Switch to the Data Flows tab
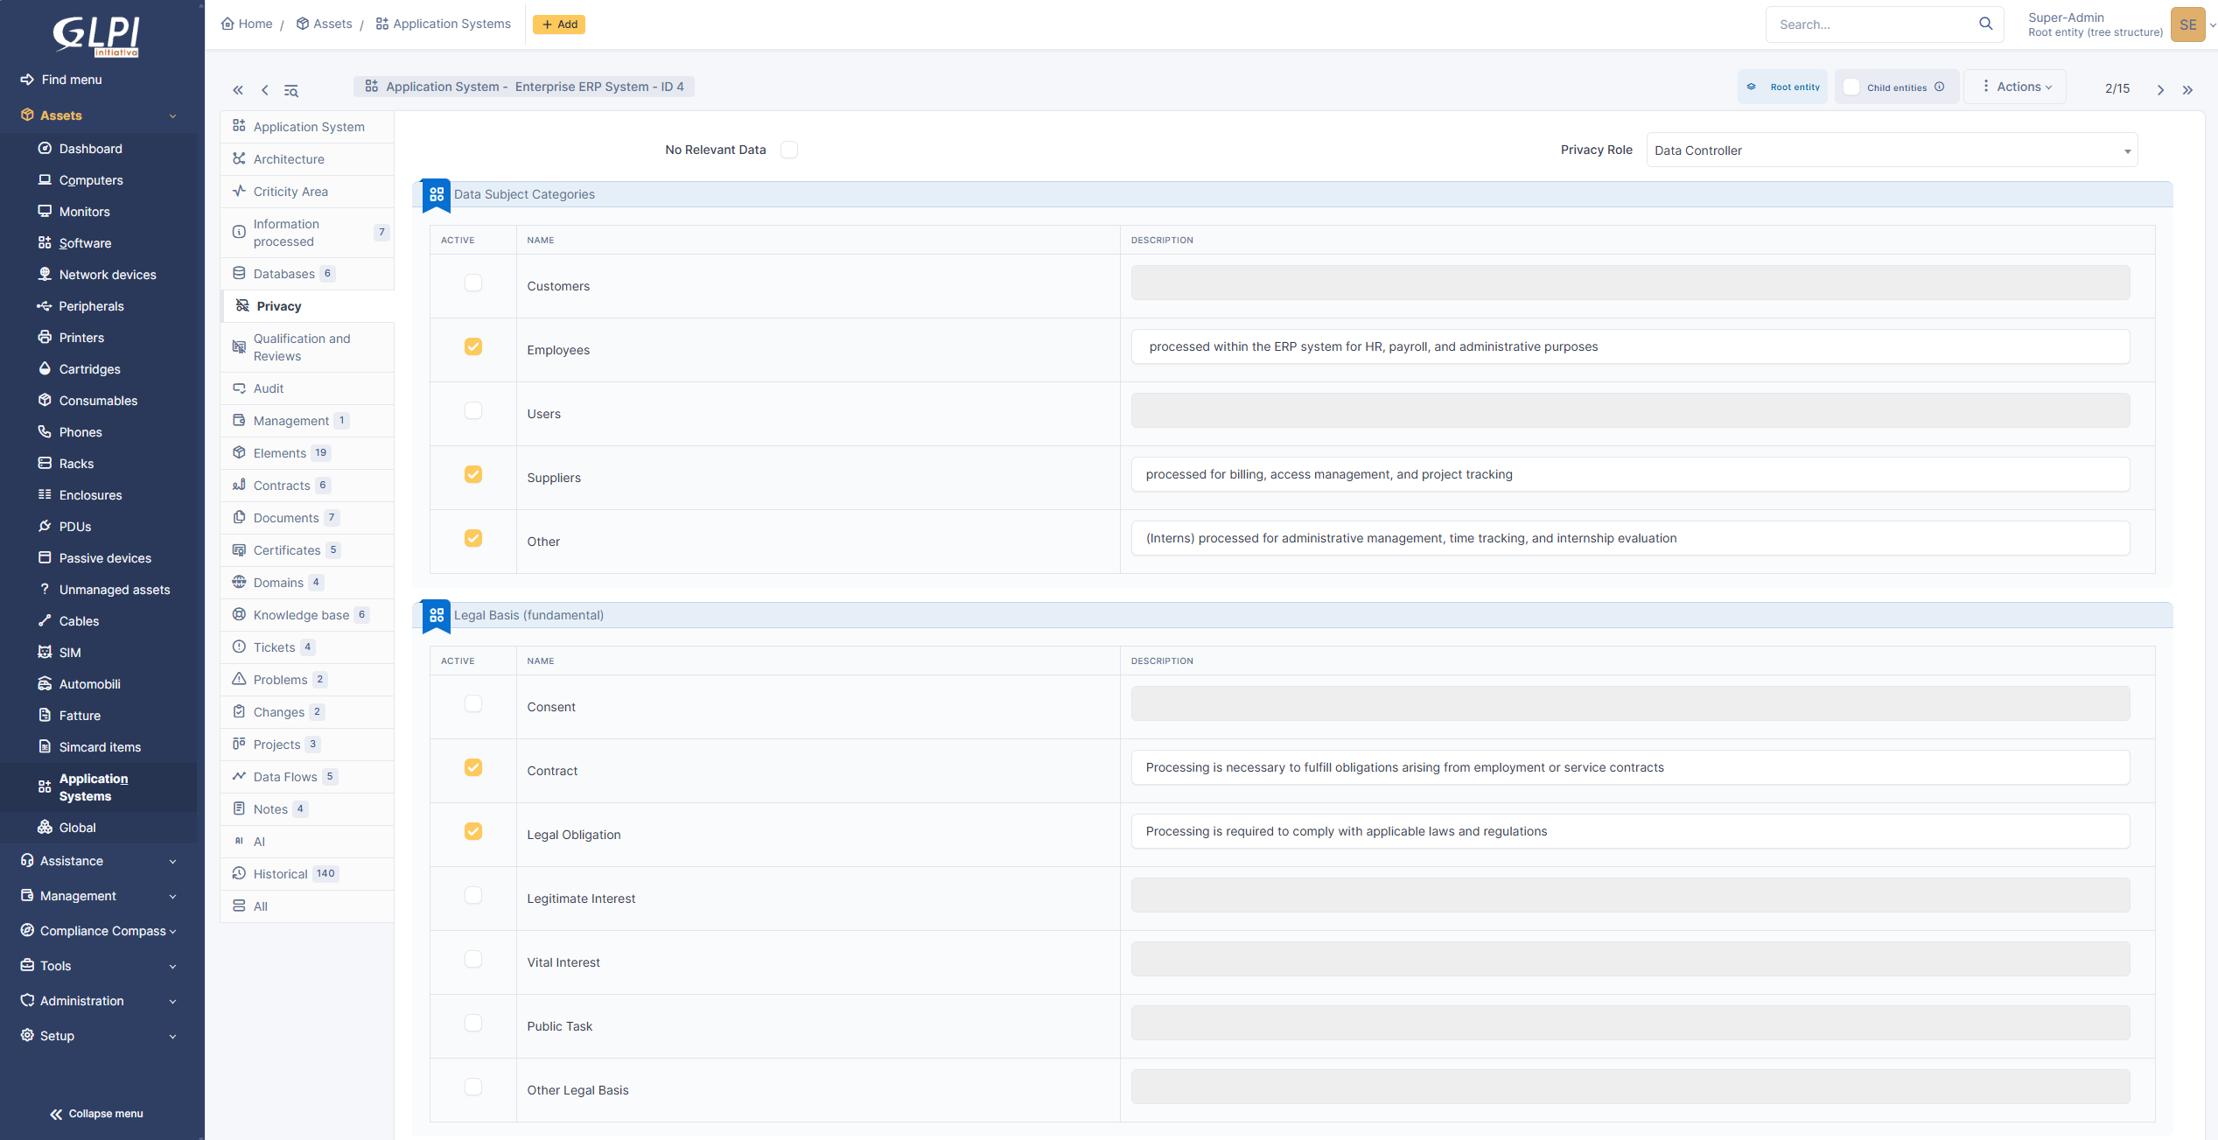 [x=307, y=777]
